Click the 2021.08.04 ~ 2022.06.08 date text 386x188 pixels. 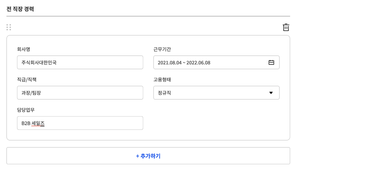[184, 63]
